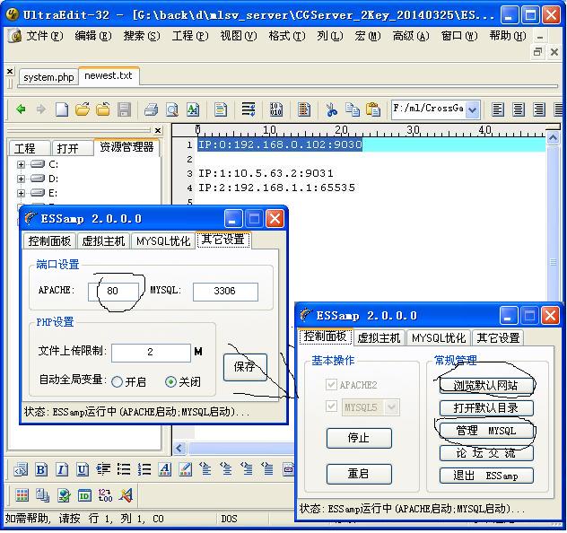Click the Print icon in toolbar
Image resolution: width=567 pixels, height=533 pixels.
pyautogui.click(x=151, y=109)
